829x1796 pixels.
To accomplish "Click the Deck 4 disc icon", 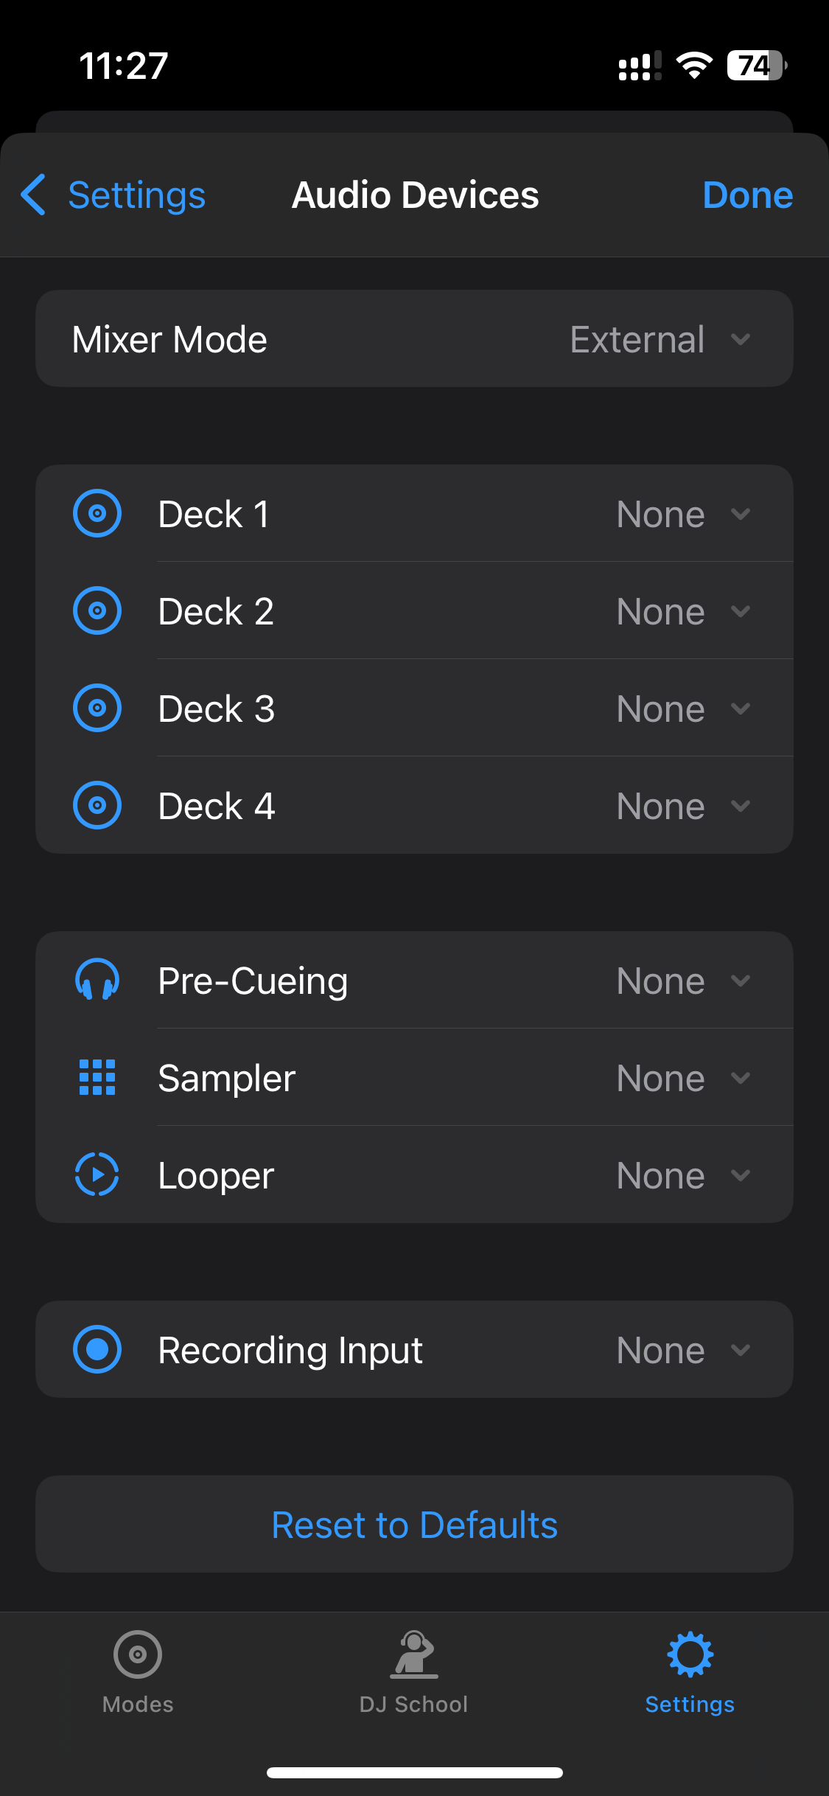I will click(x=97, y=805).
